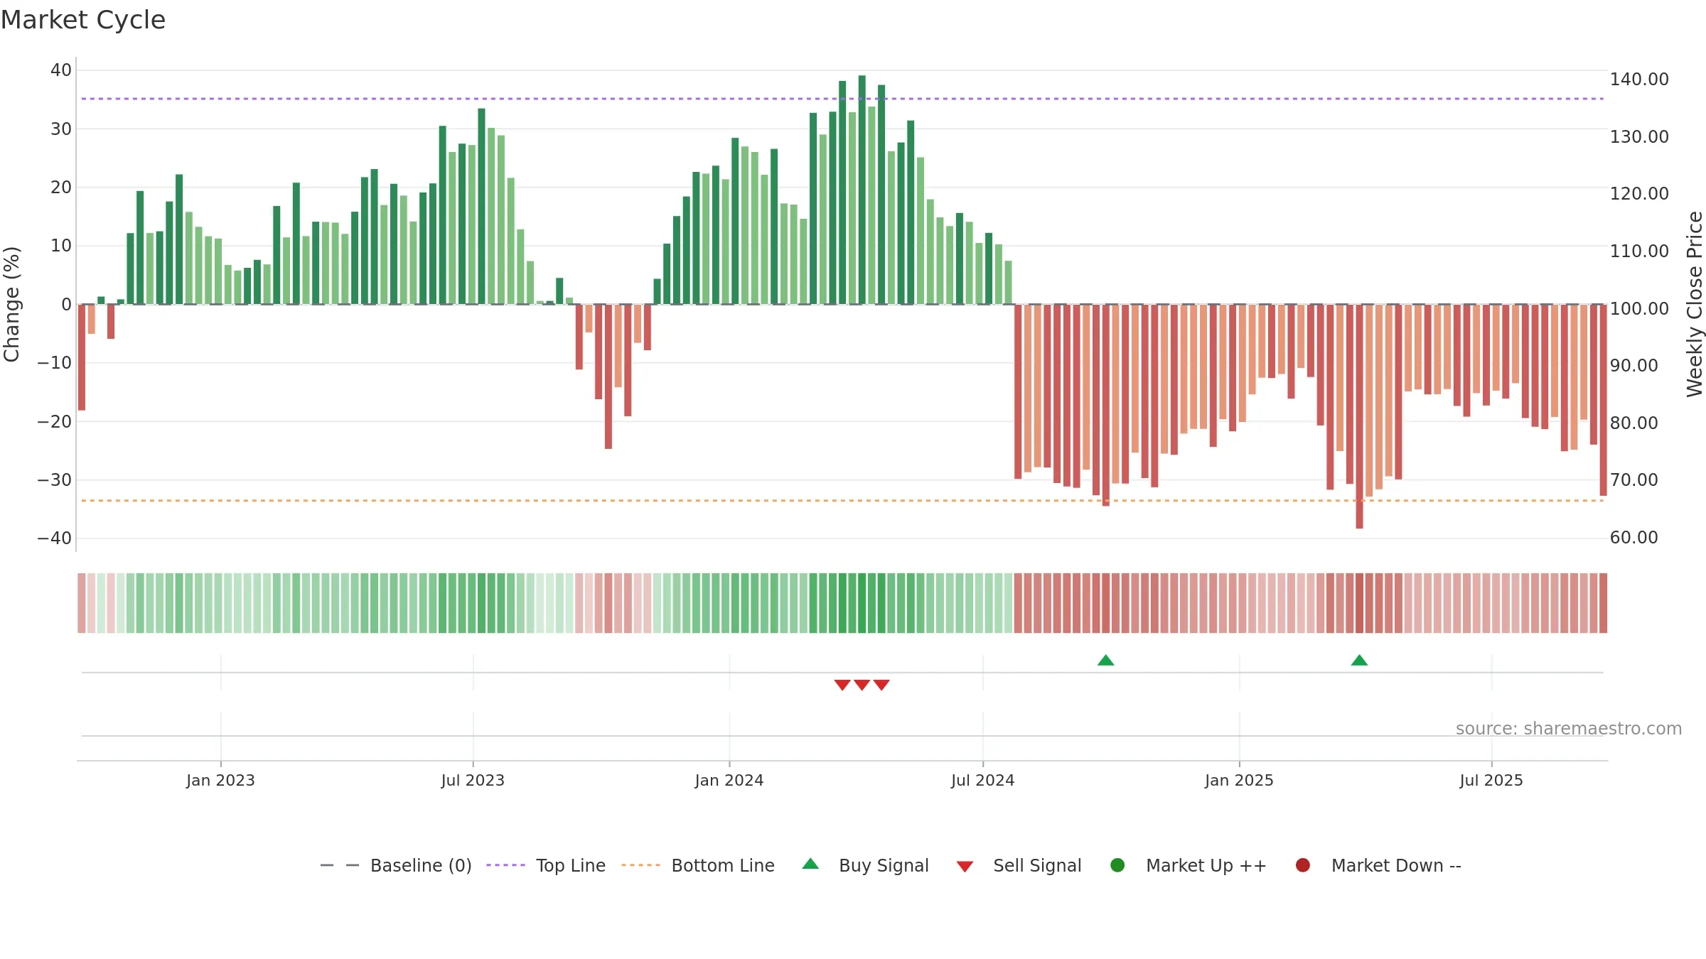
Task: Click the 40 tick on Change axis
Action: coord(61,70)
